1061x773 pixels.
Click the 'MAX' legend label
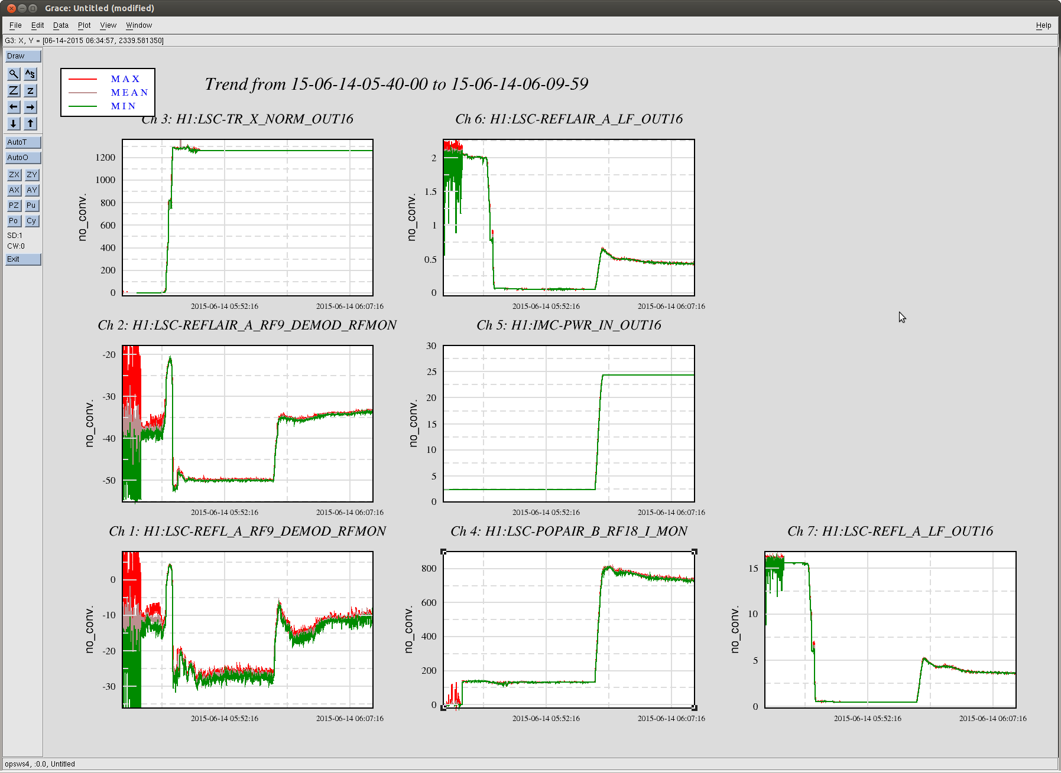125,79
